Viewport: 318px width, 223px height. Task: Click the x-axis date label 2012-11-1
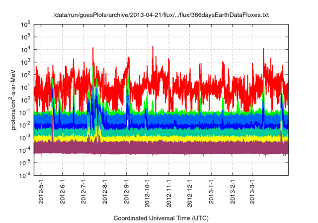click(169, 193)
